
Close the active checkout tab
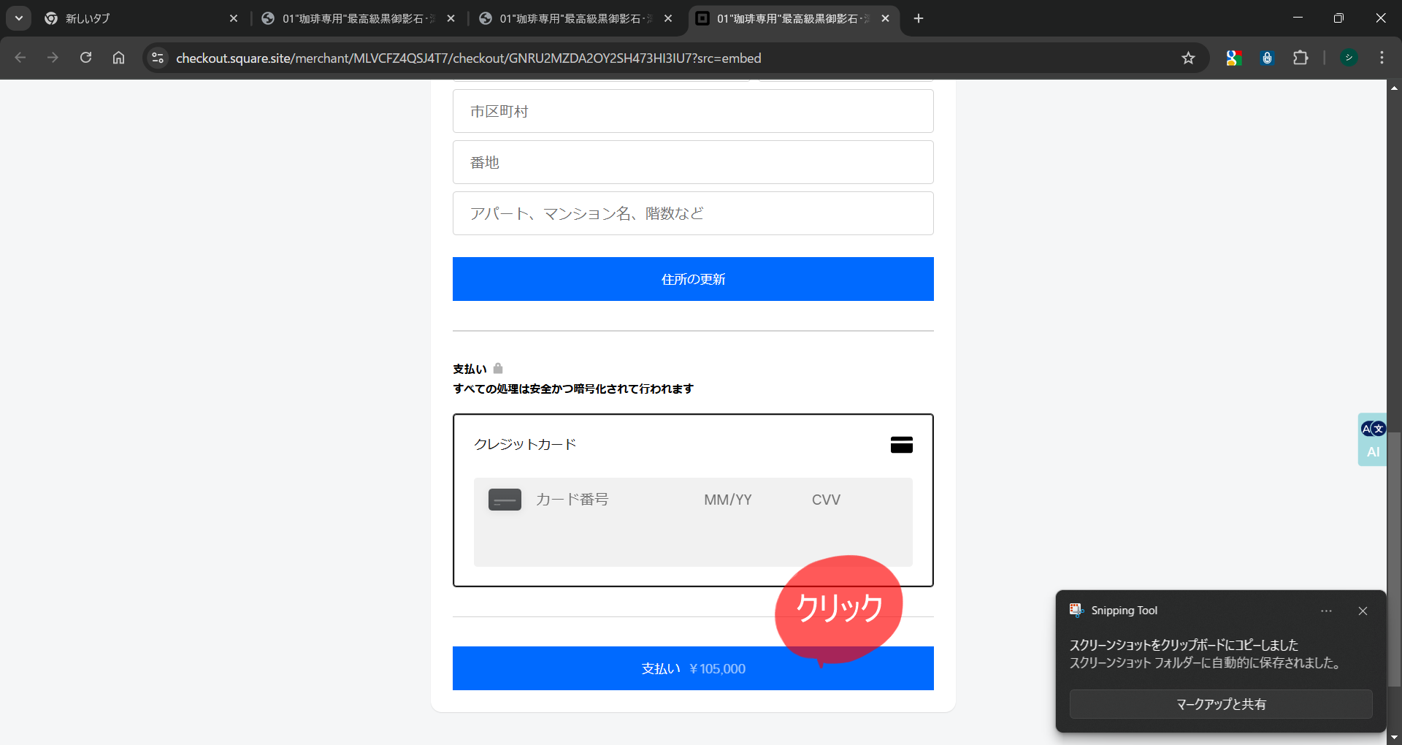coord(885,18)
